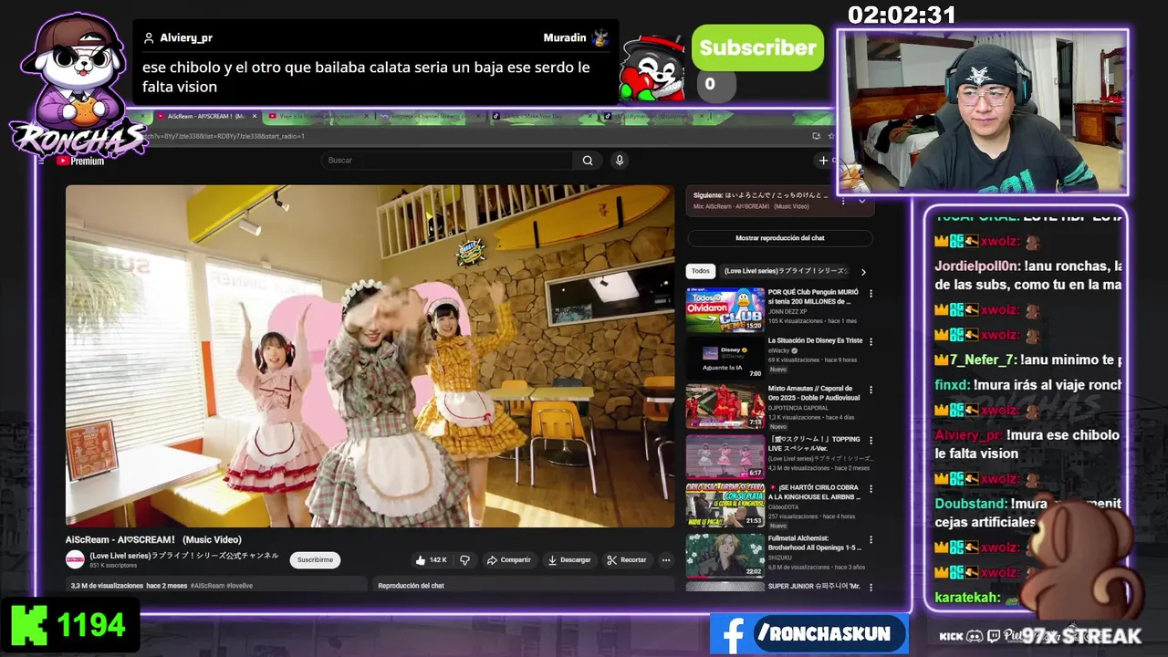Open options menu of Siguiente mix panel
Viewport: 1168px width, 657px height.
point(843,201)
